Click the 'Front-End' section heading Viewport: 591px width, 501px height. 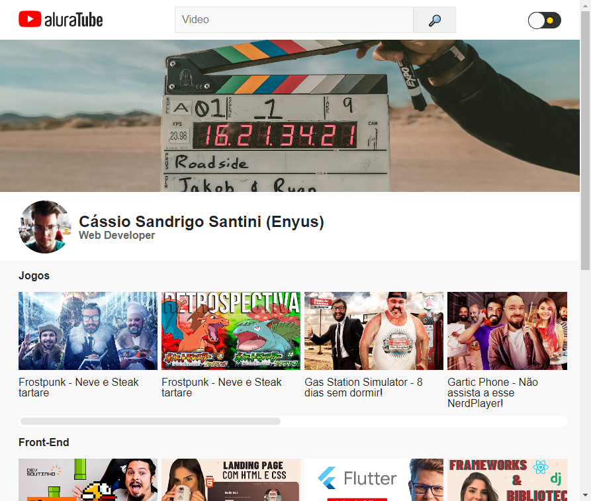tap(44, 442)
